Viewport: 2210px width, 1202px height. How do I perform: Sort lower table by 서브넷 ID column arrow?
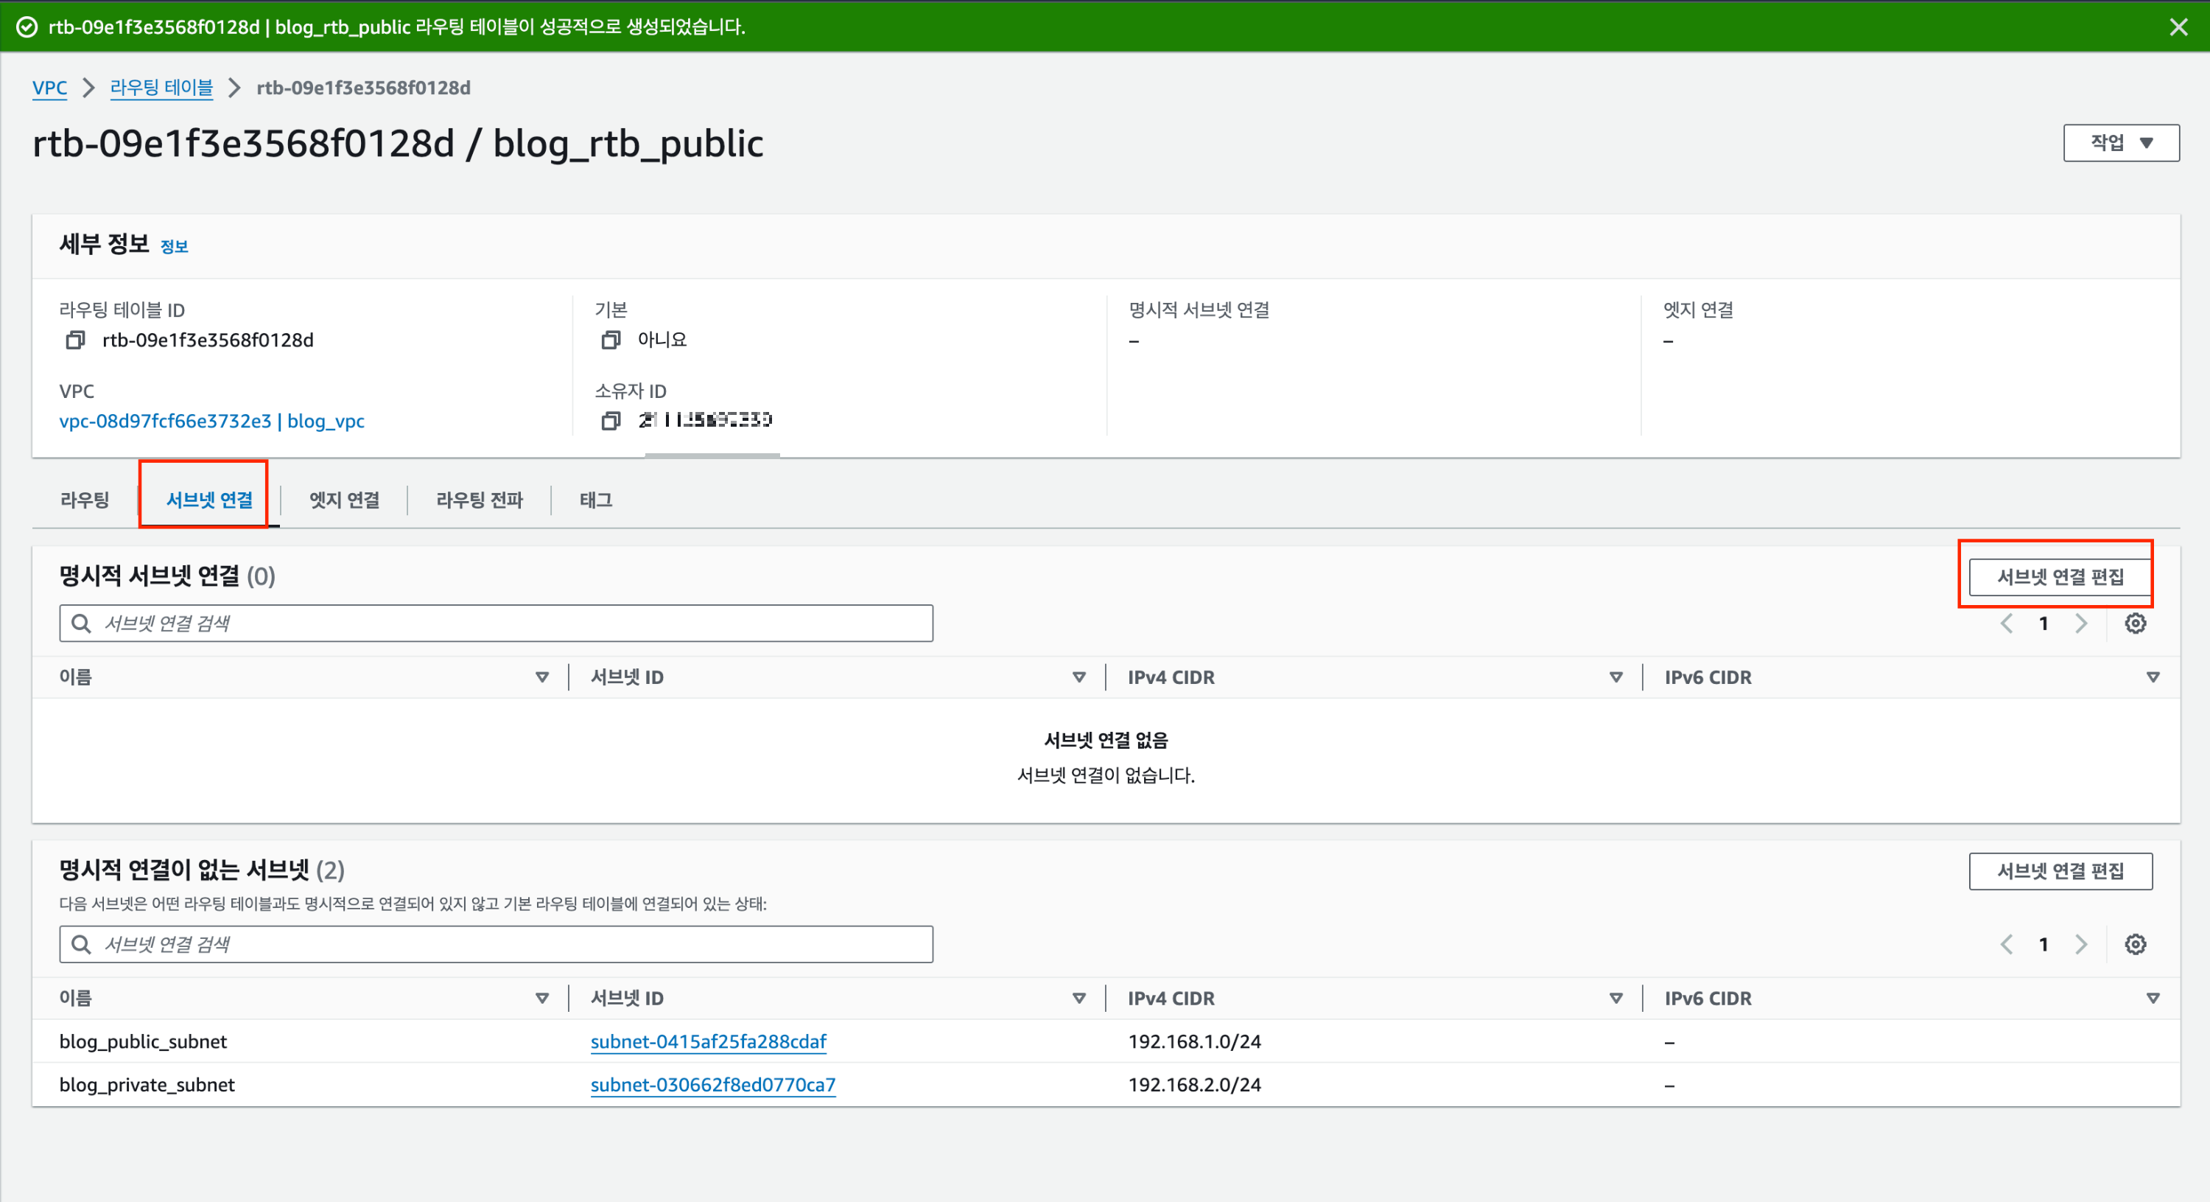pos(1078,999)
